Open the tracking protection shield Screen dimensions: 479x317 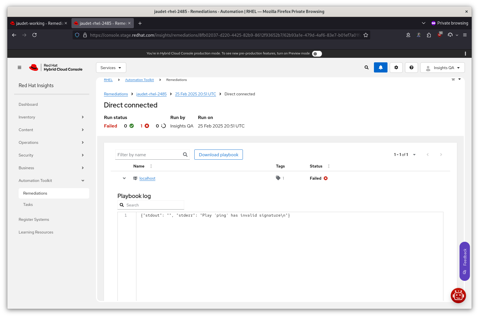click(77, 35)
